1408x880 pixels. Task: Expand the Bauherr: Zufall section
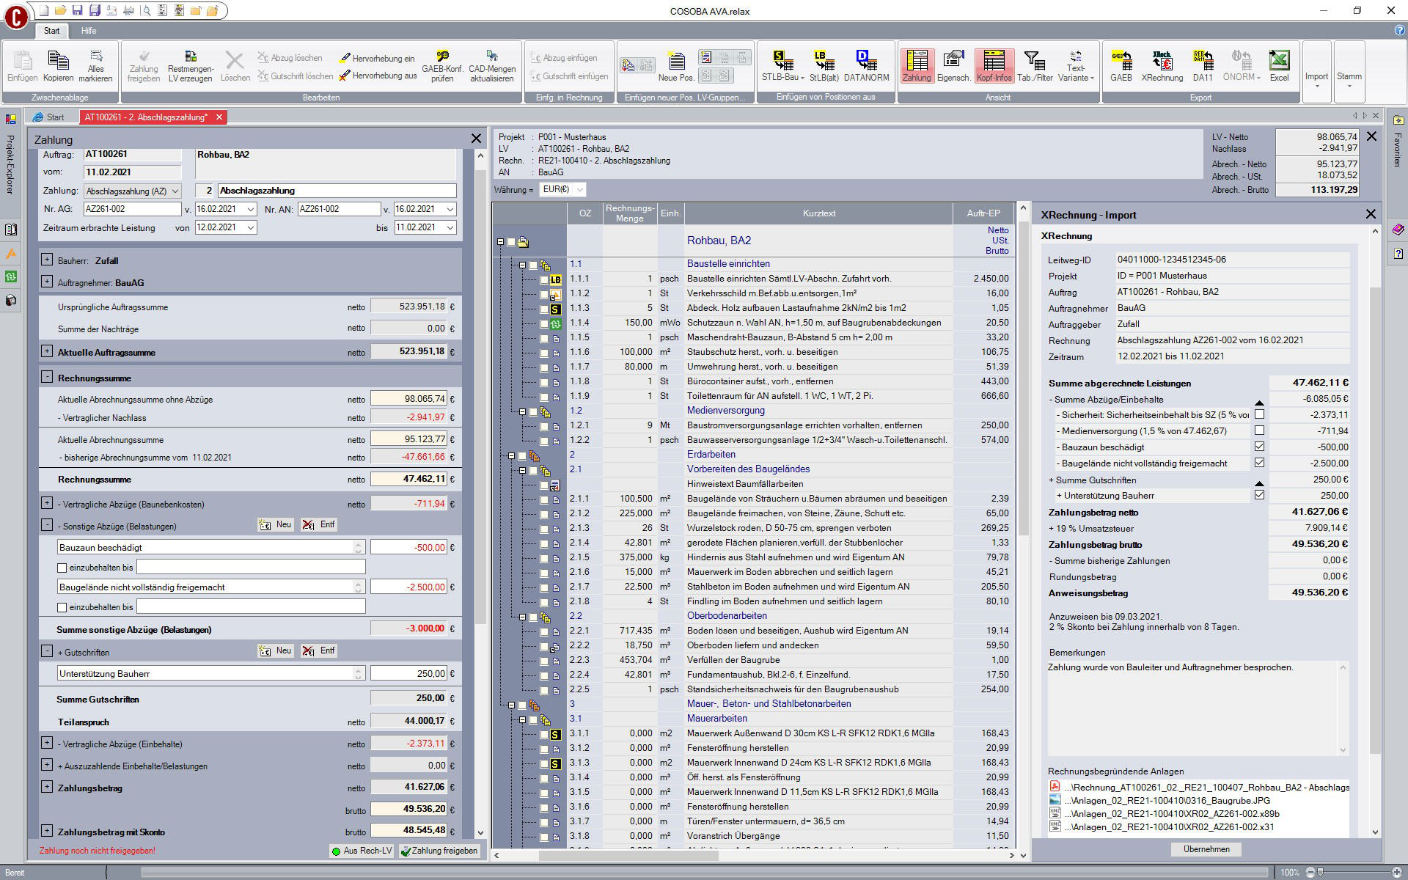[47, 260]
